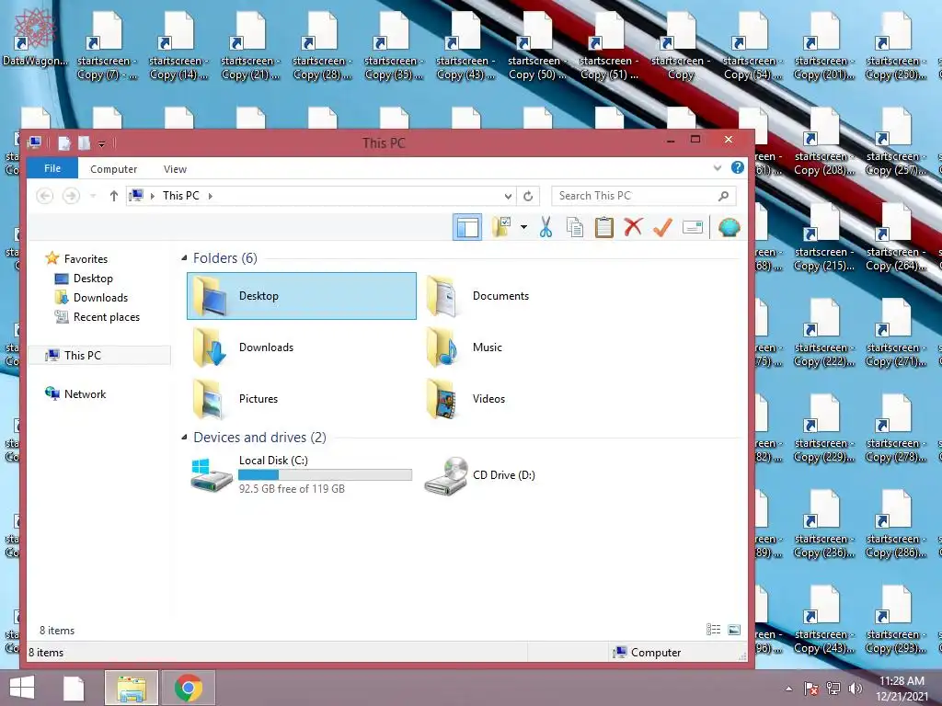The height and width of the screenshot is (706, 942).
Task: Click the File Explorer taskbar icon
Action: pos(132,688)
